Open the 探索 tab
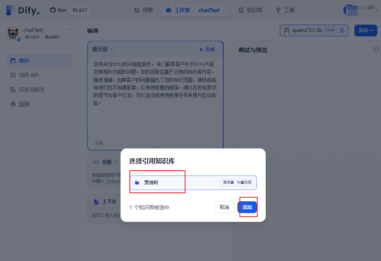Viewport: 381px width, 261px height. pyautogui.click(x=144, y=10)
